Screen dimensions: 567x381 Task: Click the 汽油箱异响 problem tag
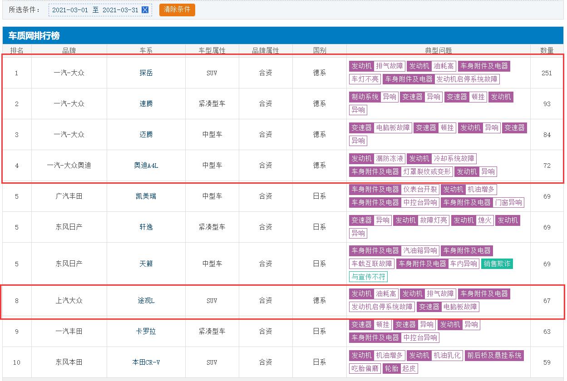click(x=420, y=251)
